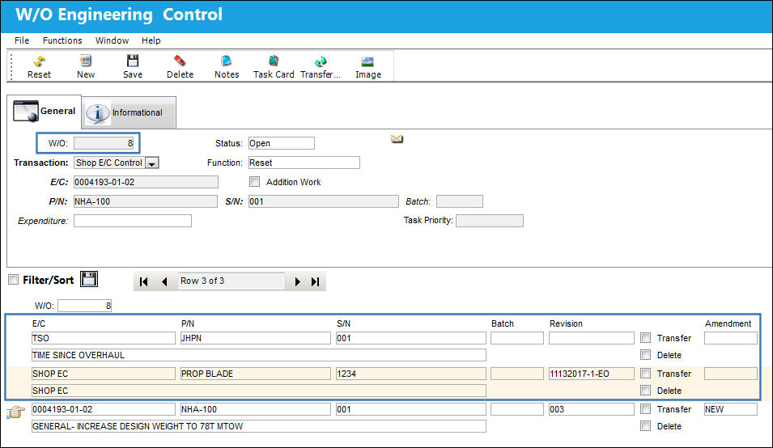Open the Window menu
The height and width of the screenshot is (448, 773).
pos(112,40)
